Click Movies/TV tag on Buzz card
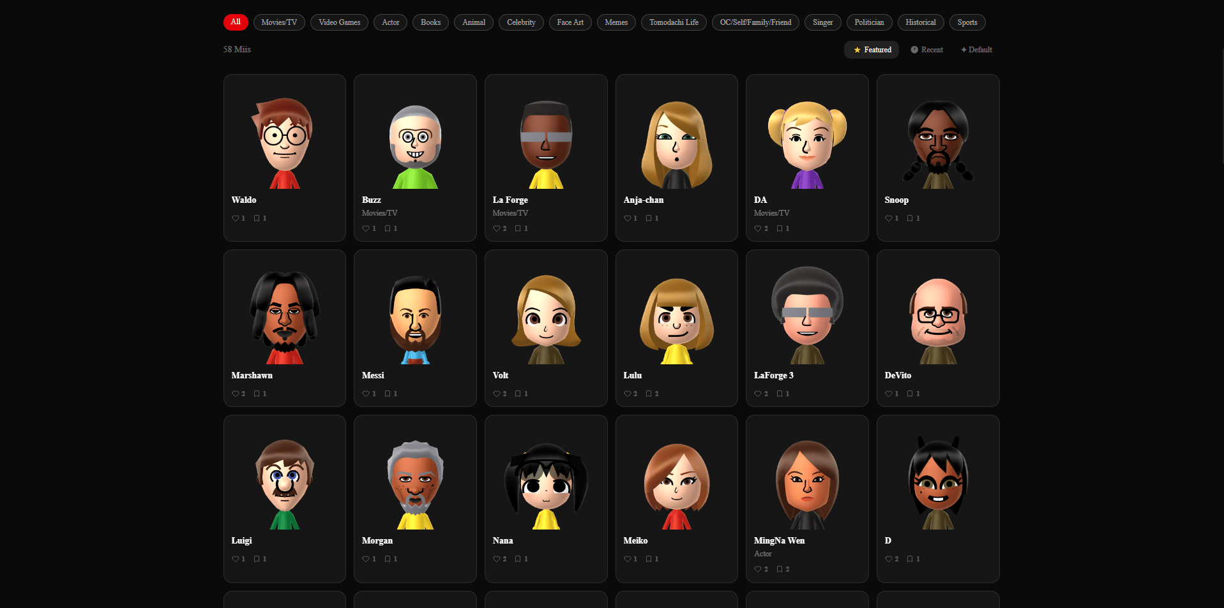1224x608 pixels. pos(379,213)
